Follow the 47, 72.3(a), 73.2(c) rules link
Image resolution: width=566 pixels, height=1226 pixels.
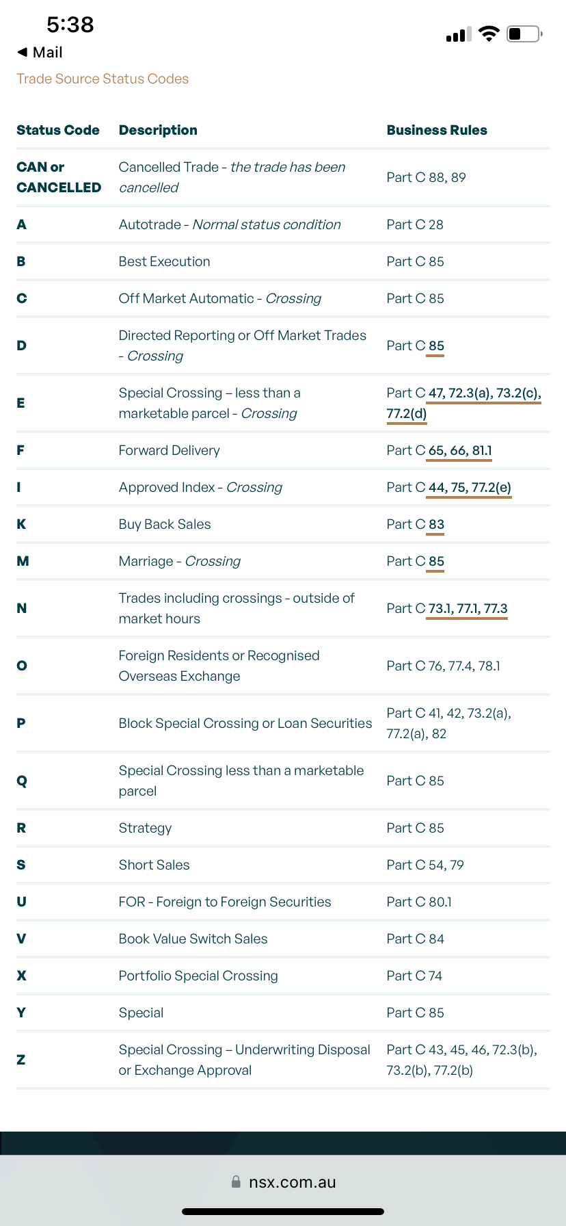coord(484,393)
